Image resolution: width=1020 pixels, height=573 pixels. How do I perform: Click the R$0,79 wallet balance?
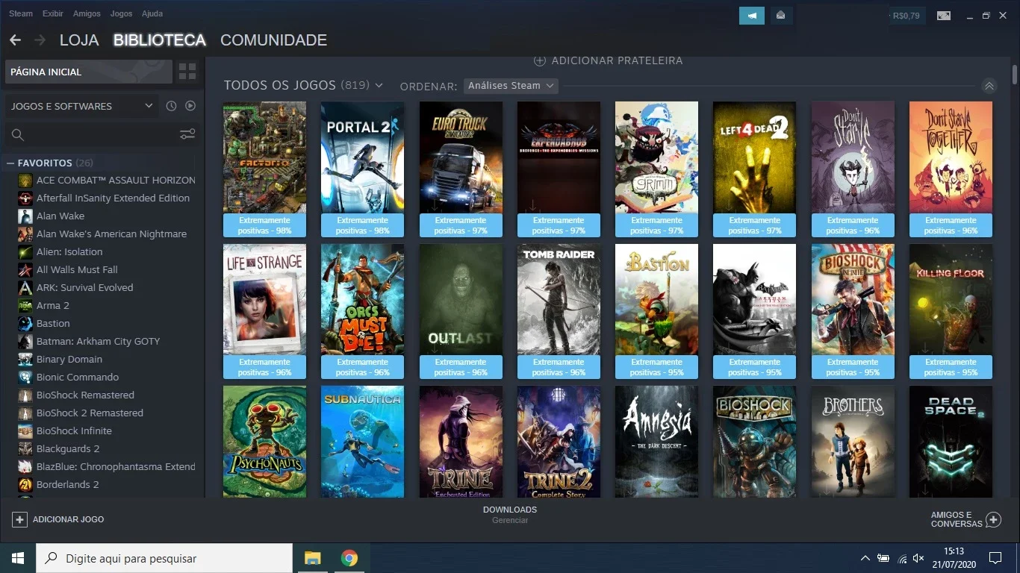(907, 16)
